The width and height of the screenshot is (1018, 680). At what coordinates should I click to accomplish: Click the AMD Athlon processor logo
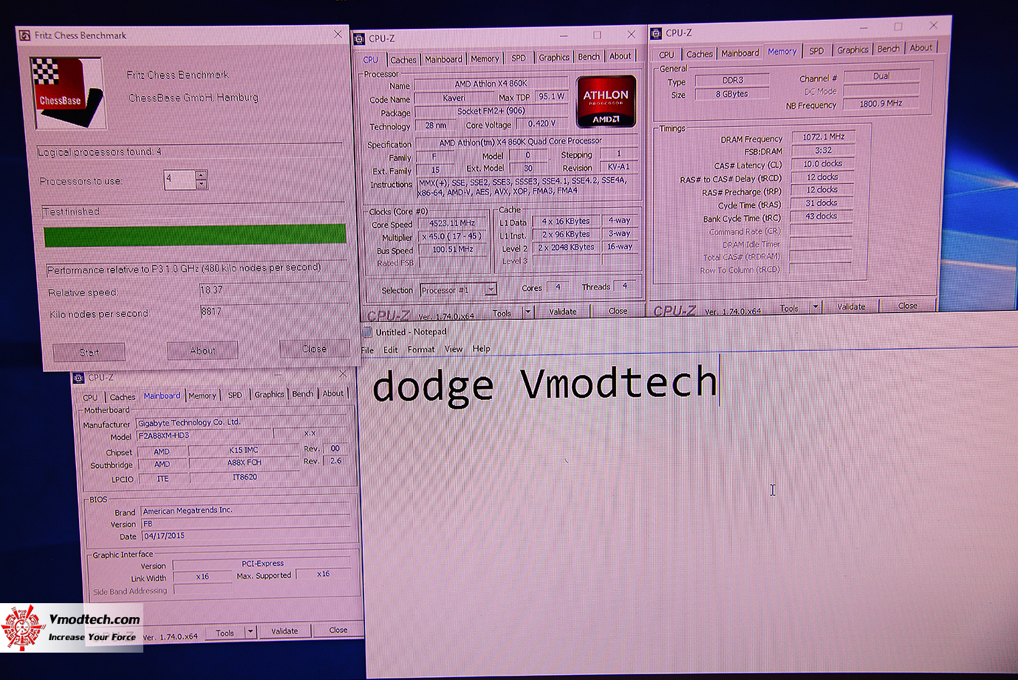(x=606, y=101)
